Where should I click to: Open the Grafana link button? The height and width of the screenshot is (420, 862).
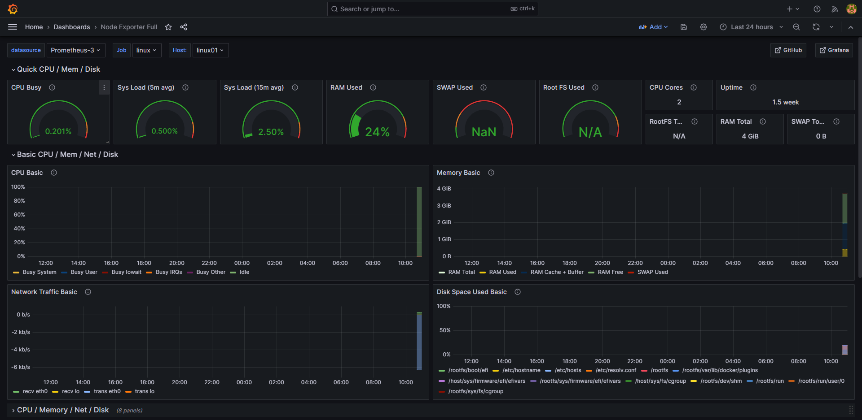pyautogui.click(x=834, y=50)
